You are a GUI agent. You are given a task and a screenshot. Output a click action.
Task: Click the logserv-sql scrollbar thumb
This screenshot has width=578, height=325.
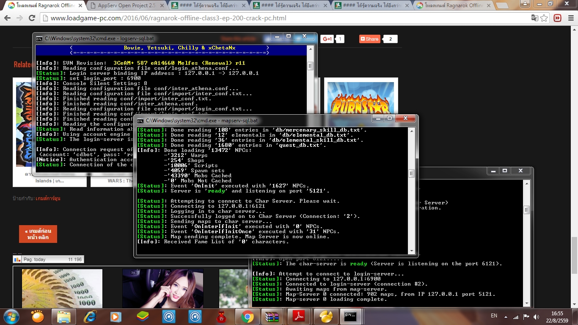pos(310,66)
